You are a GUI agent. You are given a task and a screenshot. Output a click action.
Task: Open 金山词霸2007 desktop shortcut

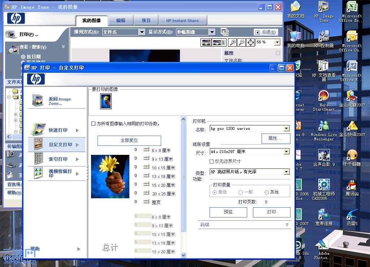coord(352,98)
